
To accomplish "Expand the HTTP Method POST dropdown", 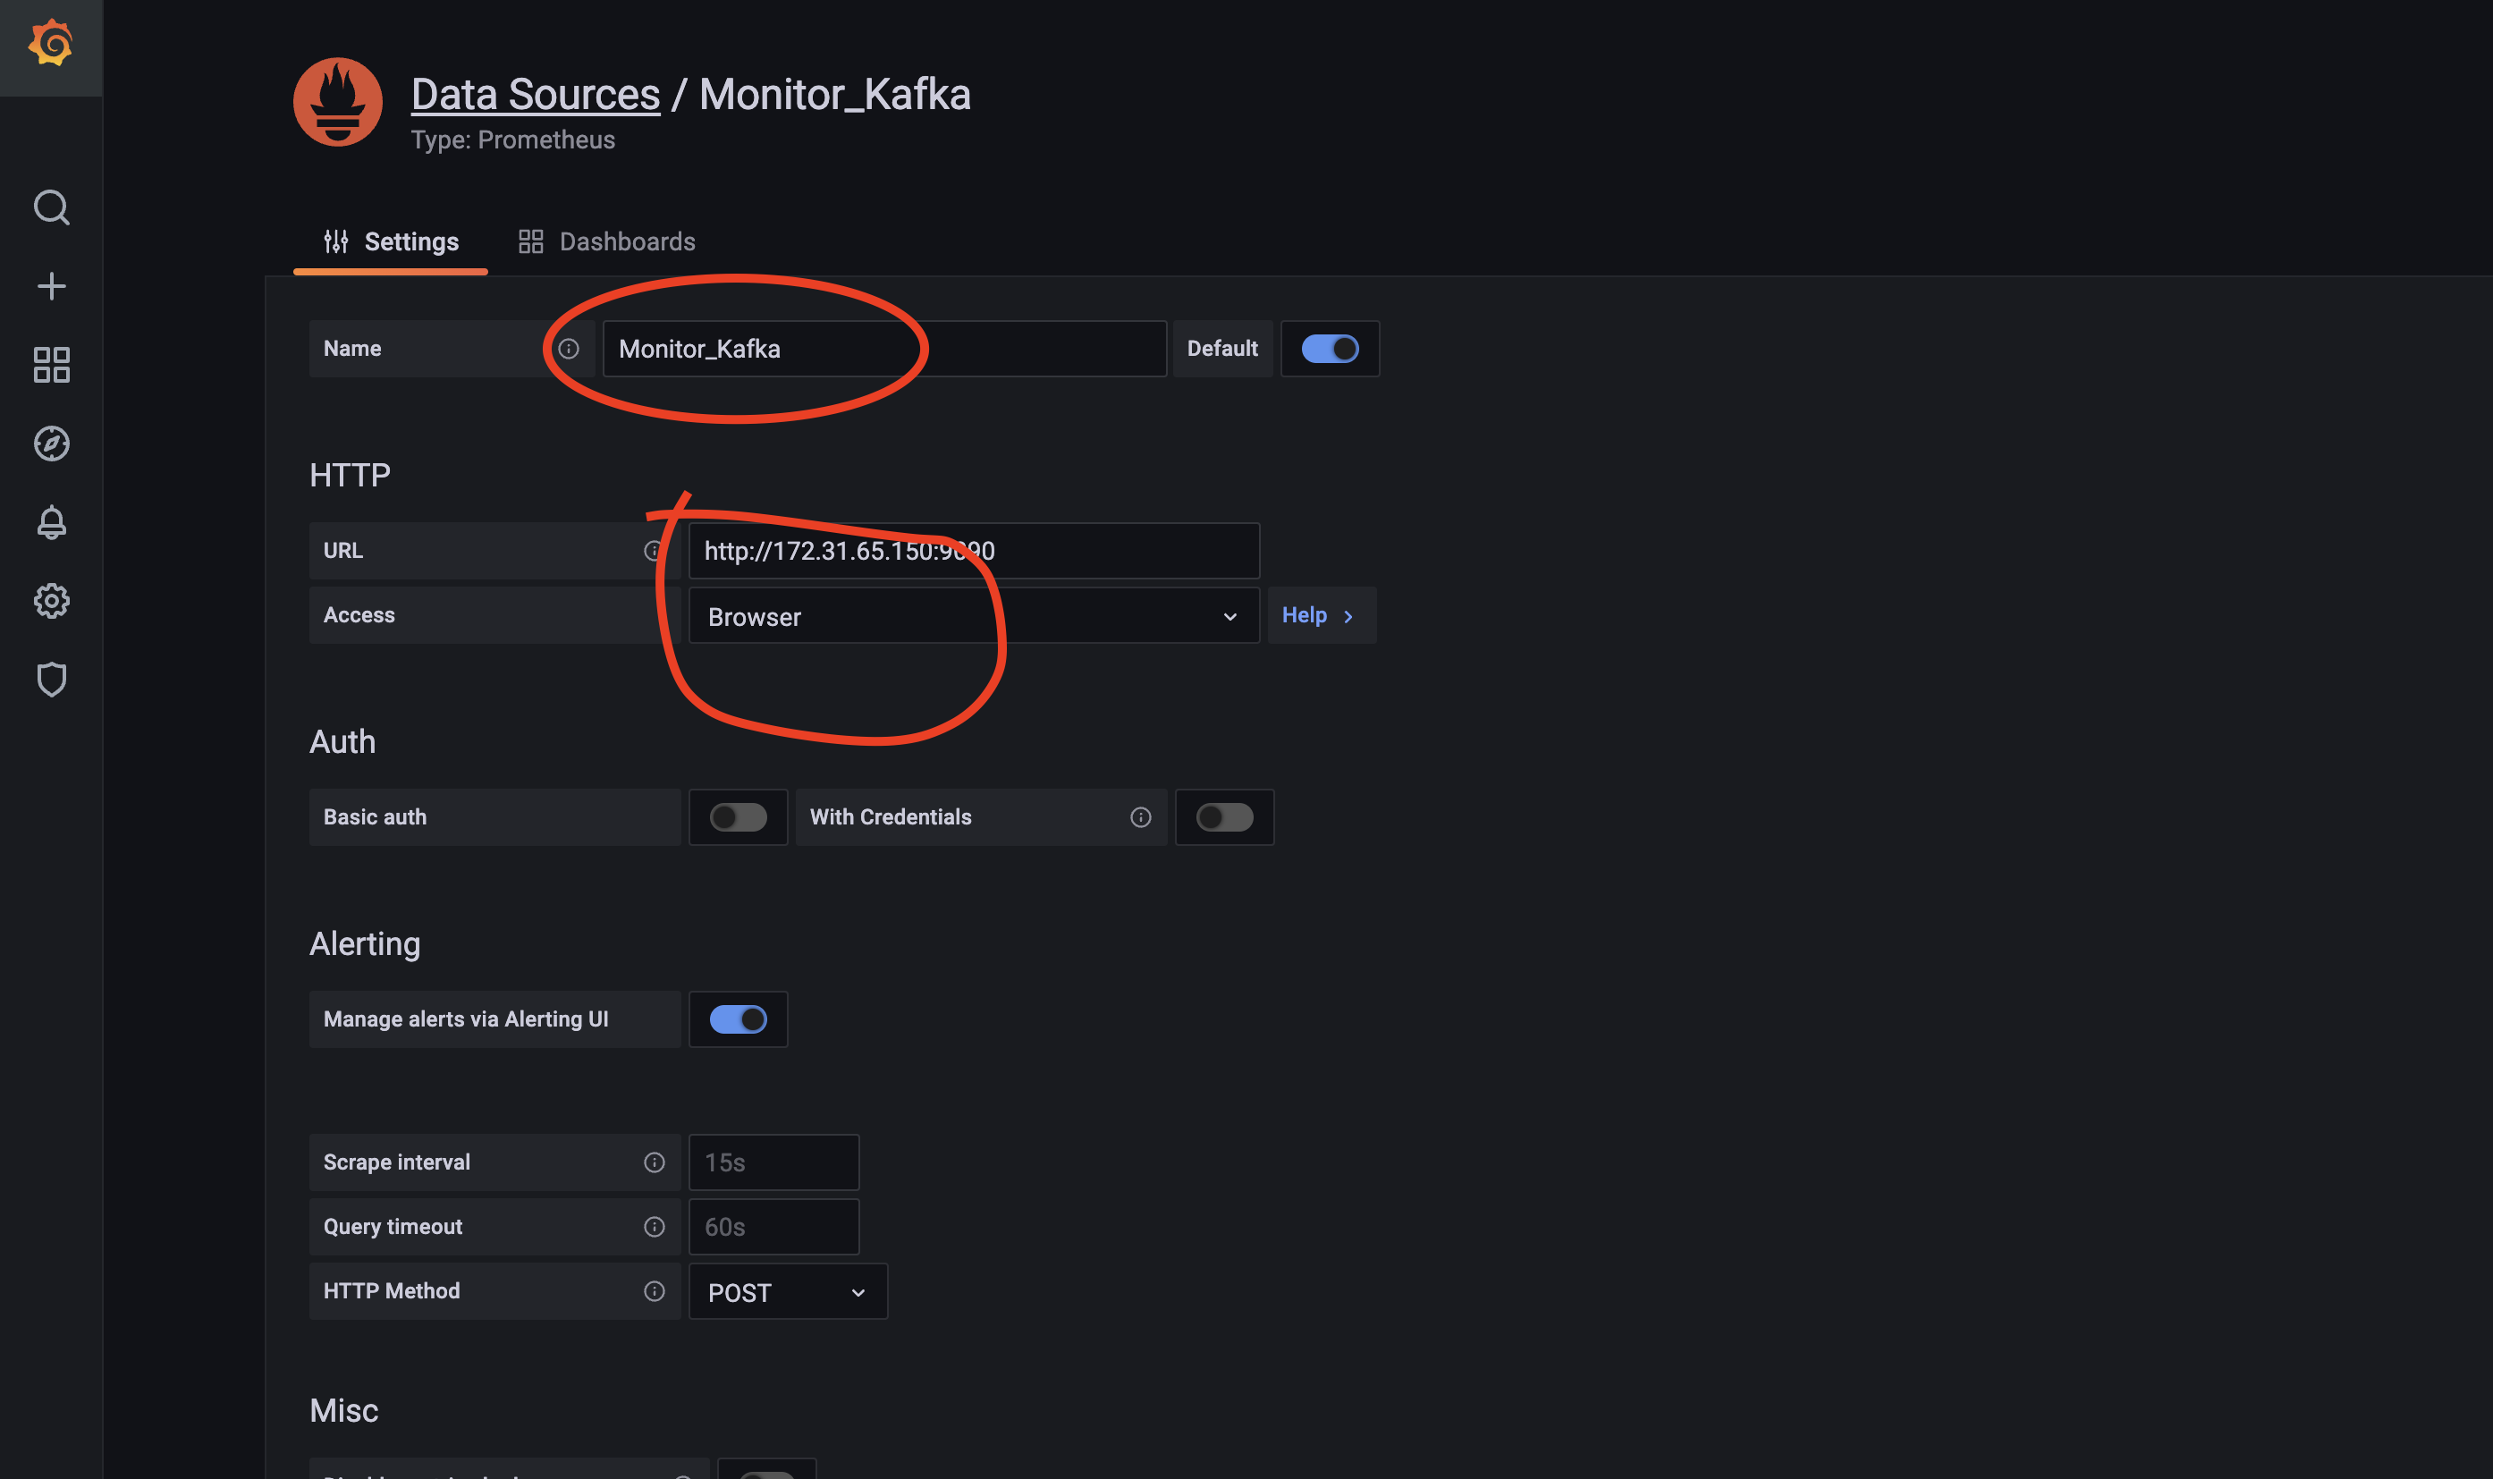I will pyautogui.click(x=783, y=1290).
